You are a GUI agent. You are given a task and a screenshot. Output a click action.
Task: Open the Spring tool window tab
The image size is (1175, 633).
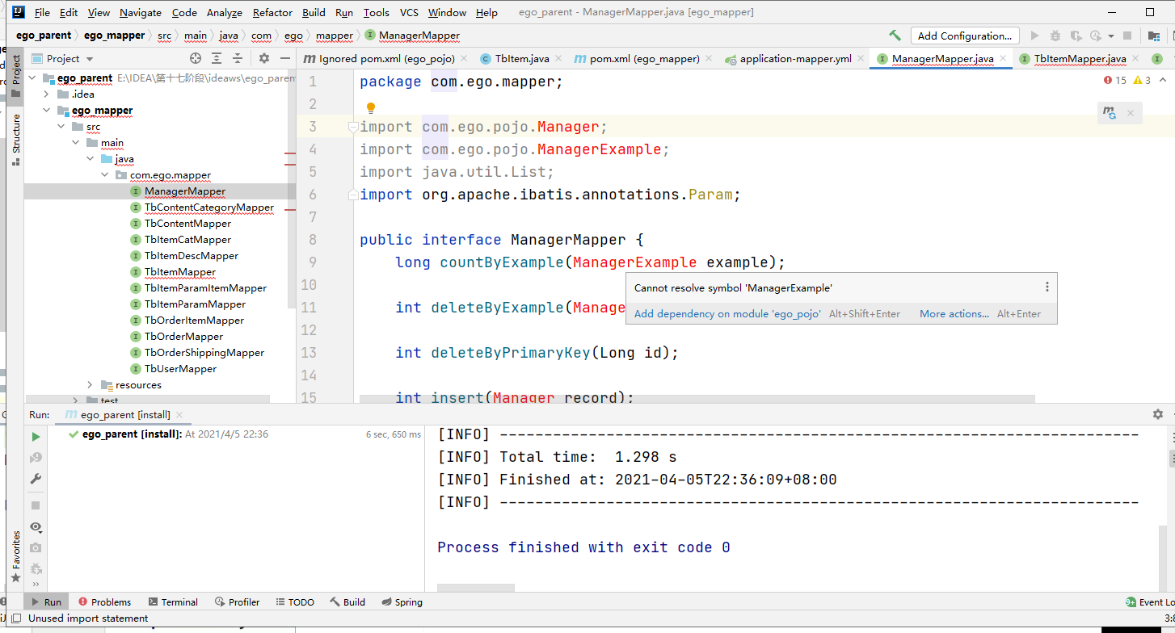coord(402,602)
